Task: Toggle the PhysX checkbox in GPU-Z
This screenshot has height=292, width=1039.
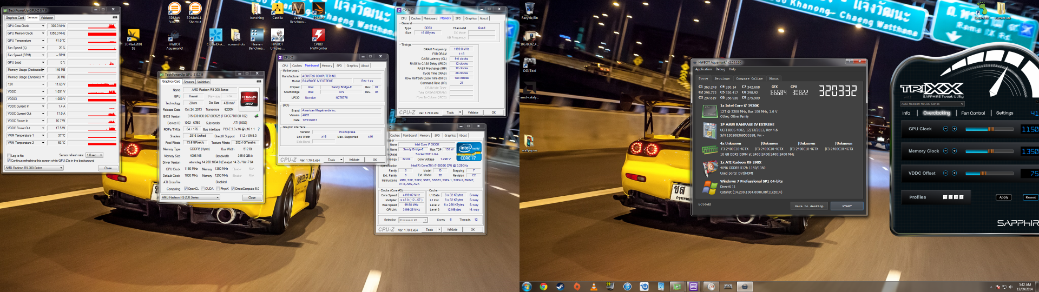Action: click(x=218, y=189)
